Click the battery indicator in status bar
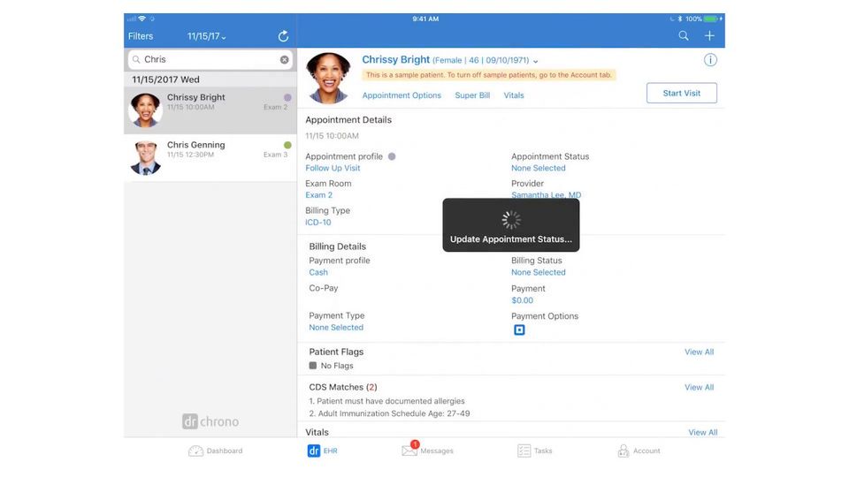This screenshot has width=849, height=477. [710, 19]
